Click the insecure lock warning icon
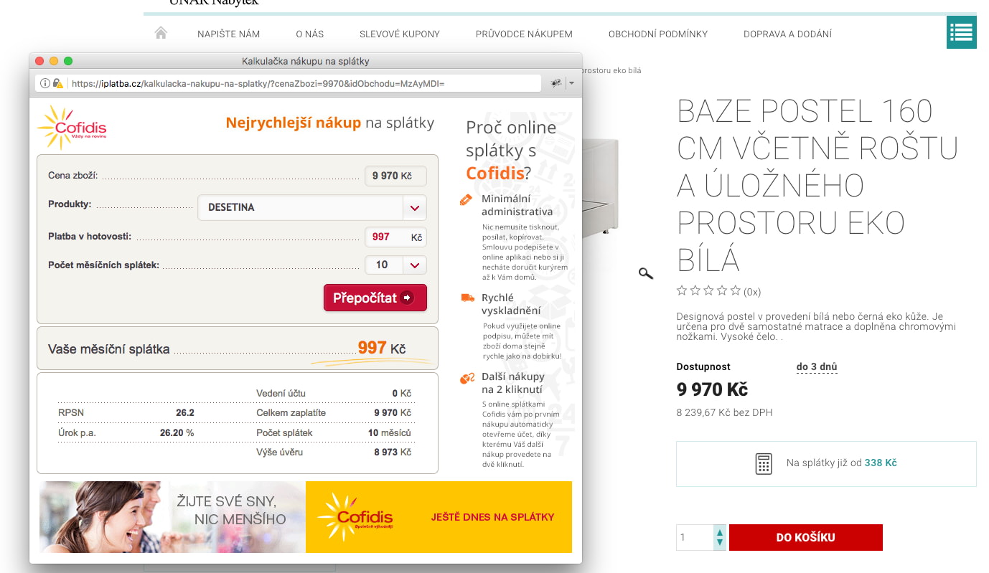 coord(58,83)
